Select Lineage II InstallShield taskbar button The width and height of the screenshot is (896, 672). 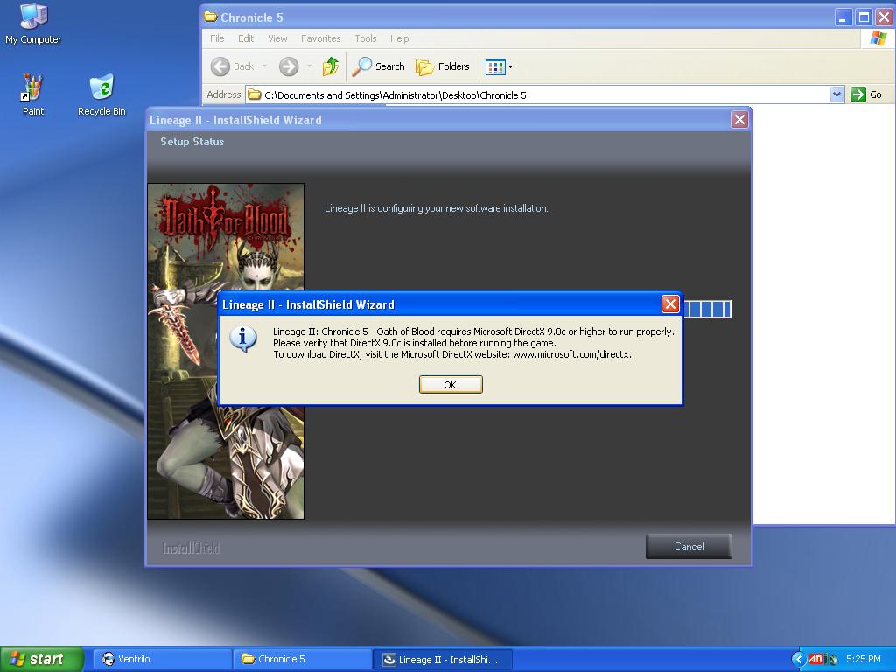click(442, 660)
